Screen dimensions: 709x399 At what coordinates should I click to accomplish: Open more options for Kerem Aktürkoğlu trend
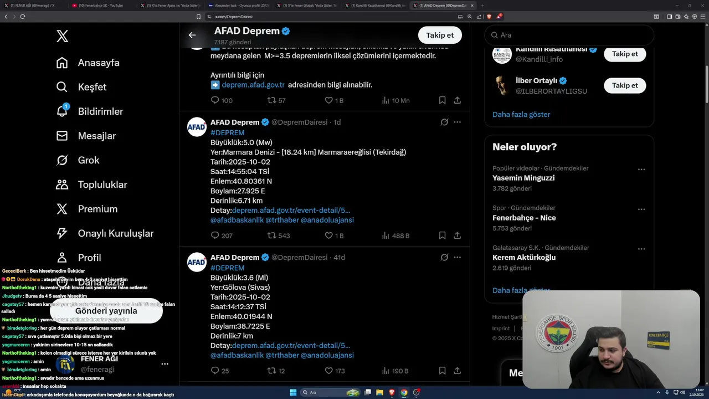(641, 249)
